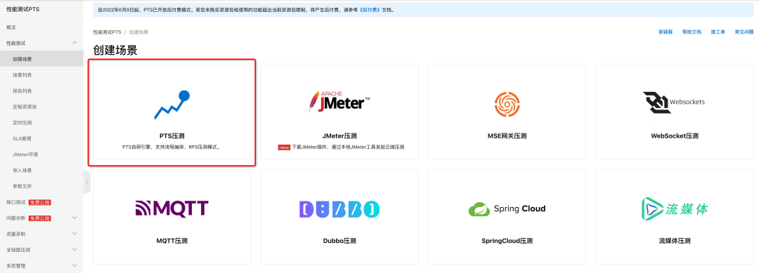The image size is (759, 273).
Task: Click the Apache JMeter logo
Action: (339, 101)
